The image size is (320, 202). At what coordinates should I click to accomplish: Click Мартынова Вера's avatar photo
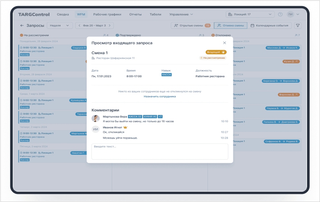tap(96, 119)
